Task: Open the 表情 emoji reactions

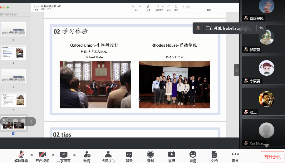Action: (x=193, y=155)
